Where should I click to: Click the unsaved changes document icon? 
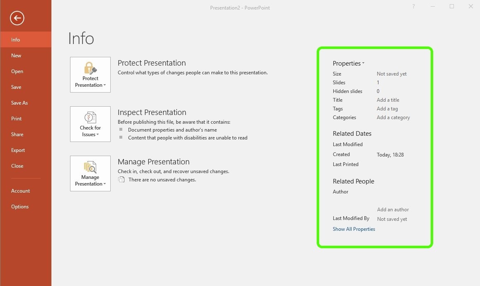[121, 180]
